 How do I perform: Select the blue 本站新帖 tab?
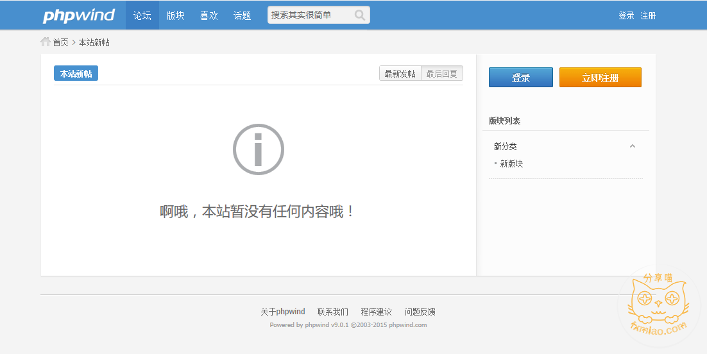(x=76, y=74)
